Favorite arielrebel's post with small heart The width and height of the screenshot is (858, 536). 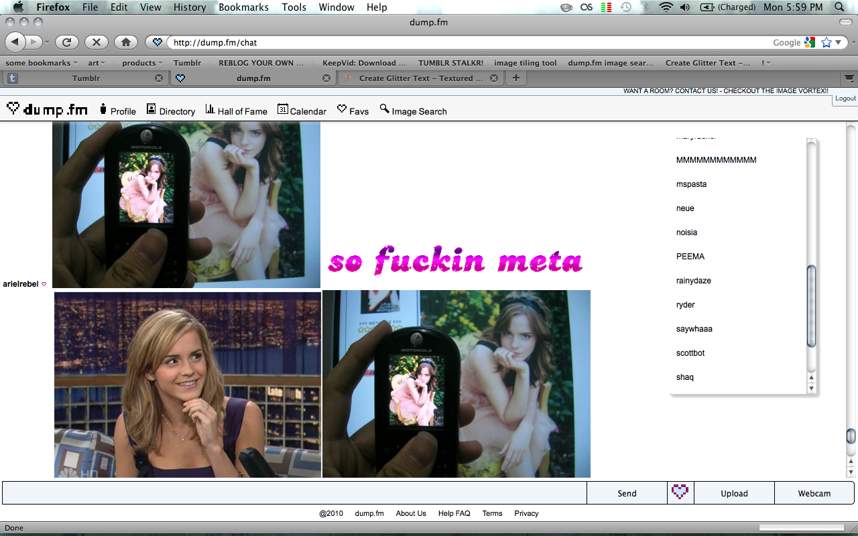[44, 284]
